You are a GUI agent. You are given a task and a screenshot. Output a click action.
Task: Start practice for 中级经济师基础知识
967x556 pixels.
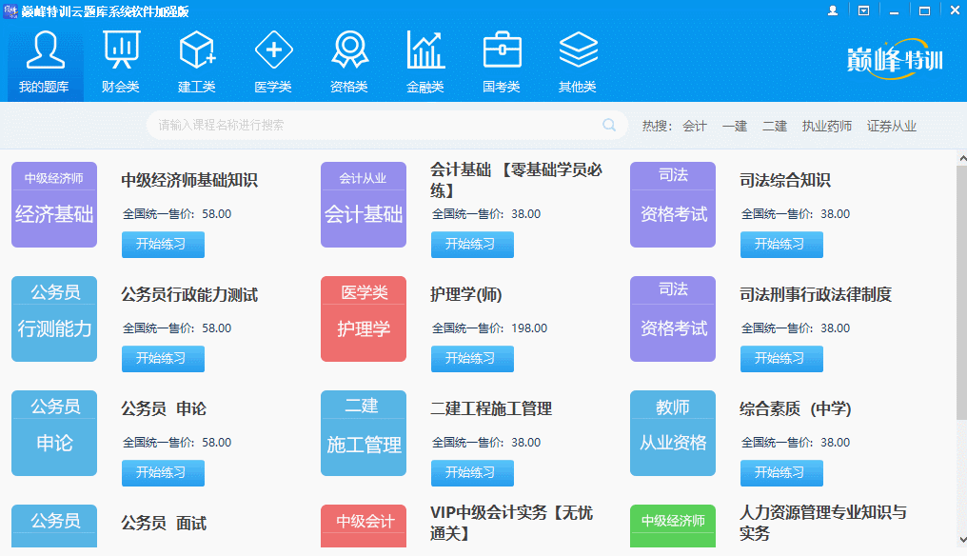pos(163,245)
